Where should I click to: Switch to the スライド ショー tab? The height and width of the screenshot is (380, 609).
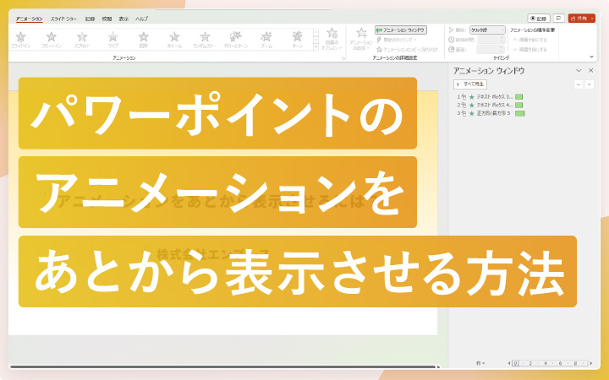[x=63, y=19]
